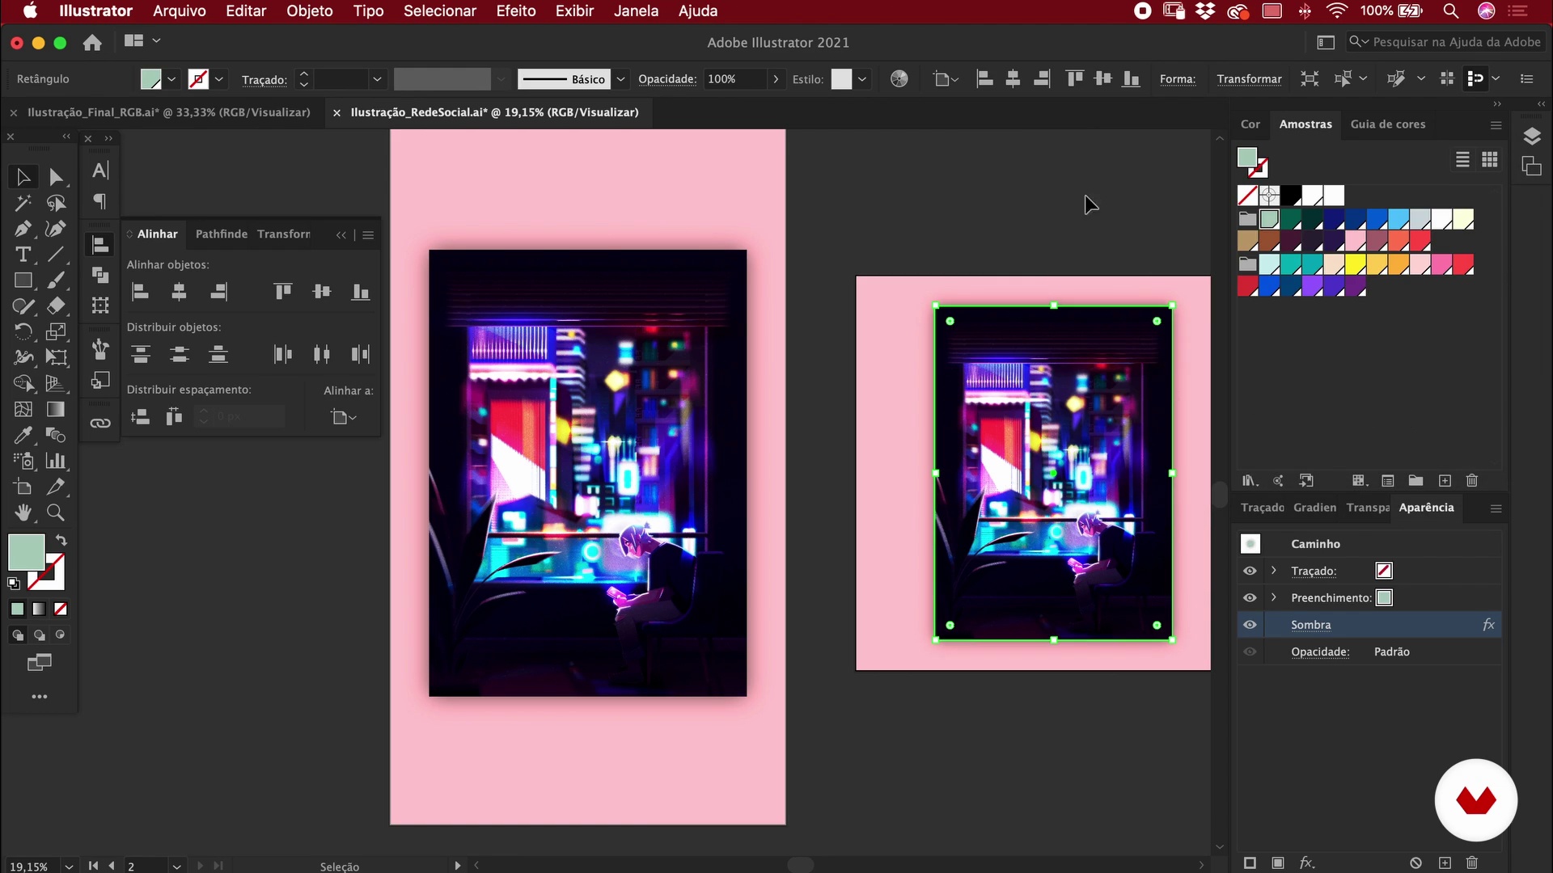This screenshot has width=1553, height=873.
Task: Select the Column Graph tool
Action: [55, 461]
